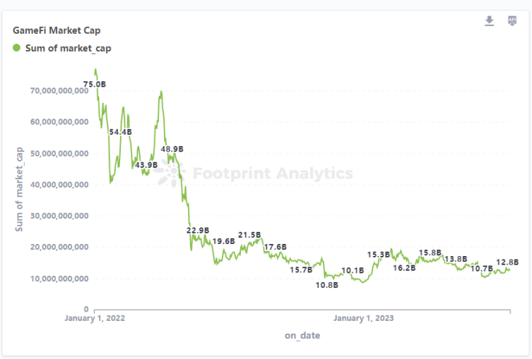The width and height of the screenshot is (532, 359).
Task: Click the green legend dot
Action: tap(17, 48)
